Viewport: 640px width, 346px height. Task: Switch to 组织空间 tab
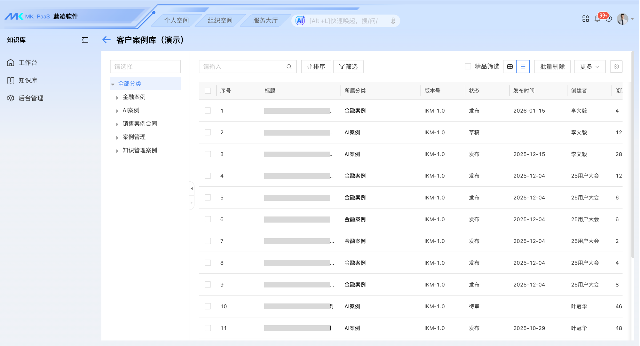(220, 20)
